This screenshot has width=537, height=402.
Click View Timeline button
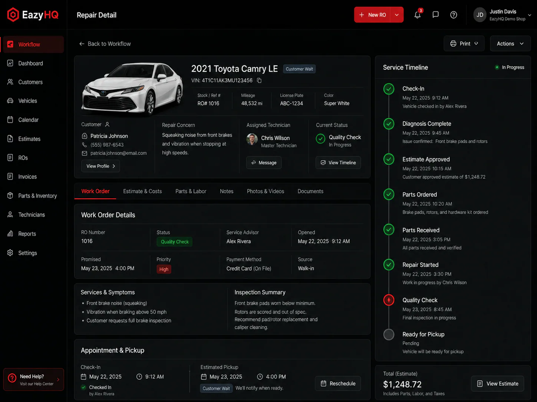pos(338,163)
